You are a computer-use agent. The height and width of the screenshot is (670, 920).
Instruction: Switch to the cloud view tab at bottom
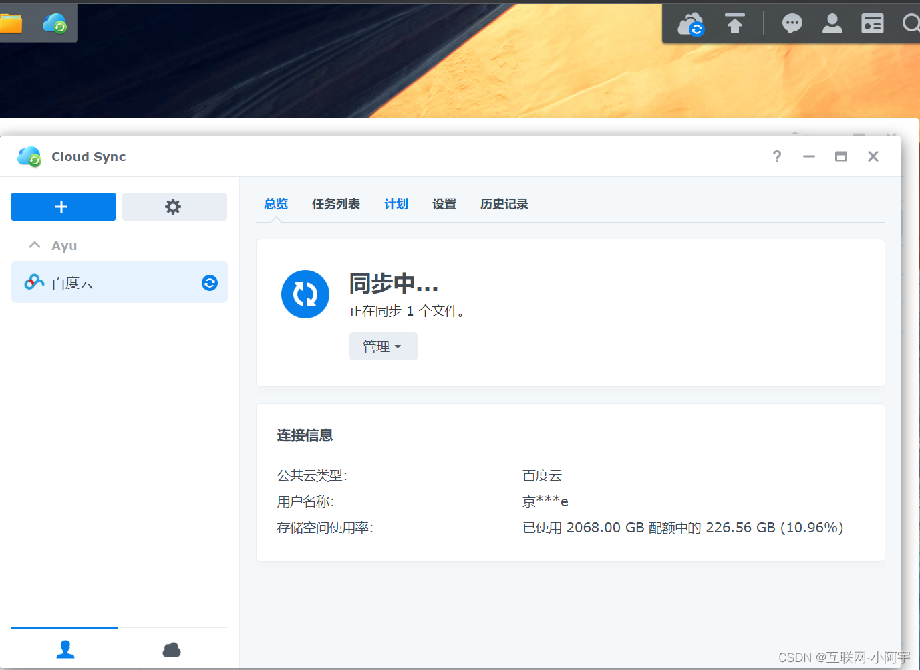[172, 649]
